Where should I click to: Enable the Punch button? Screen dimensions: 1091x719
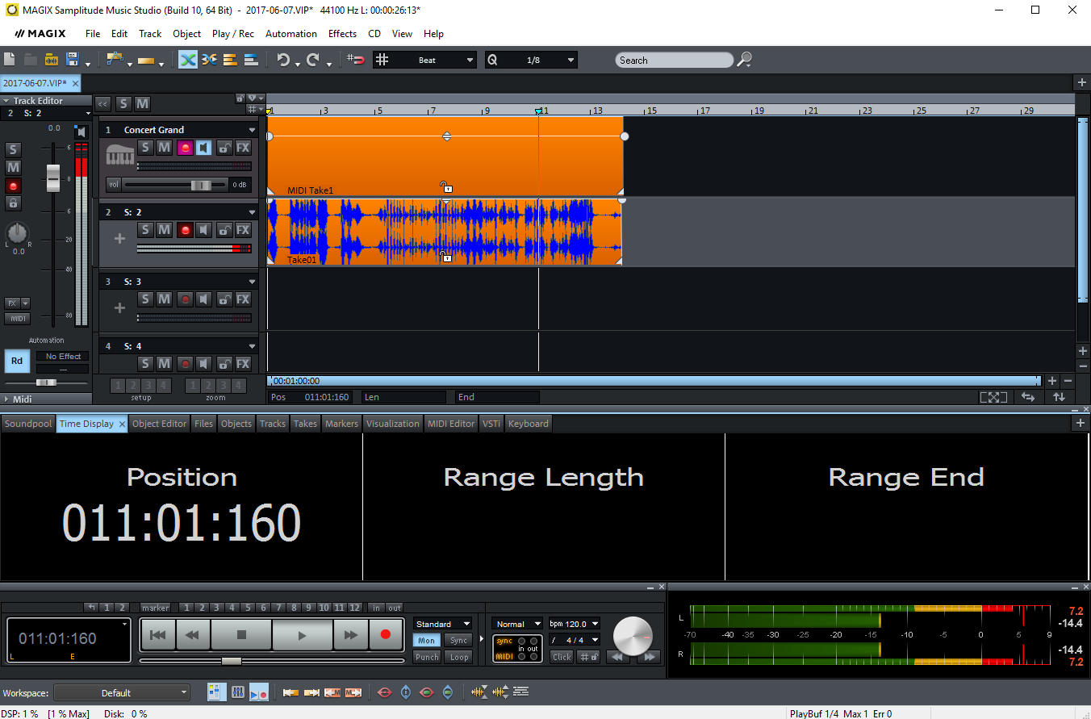(x=427, y=657)
